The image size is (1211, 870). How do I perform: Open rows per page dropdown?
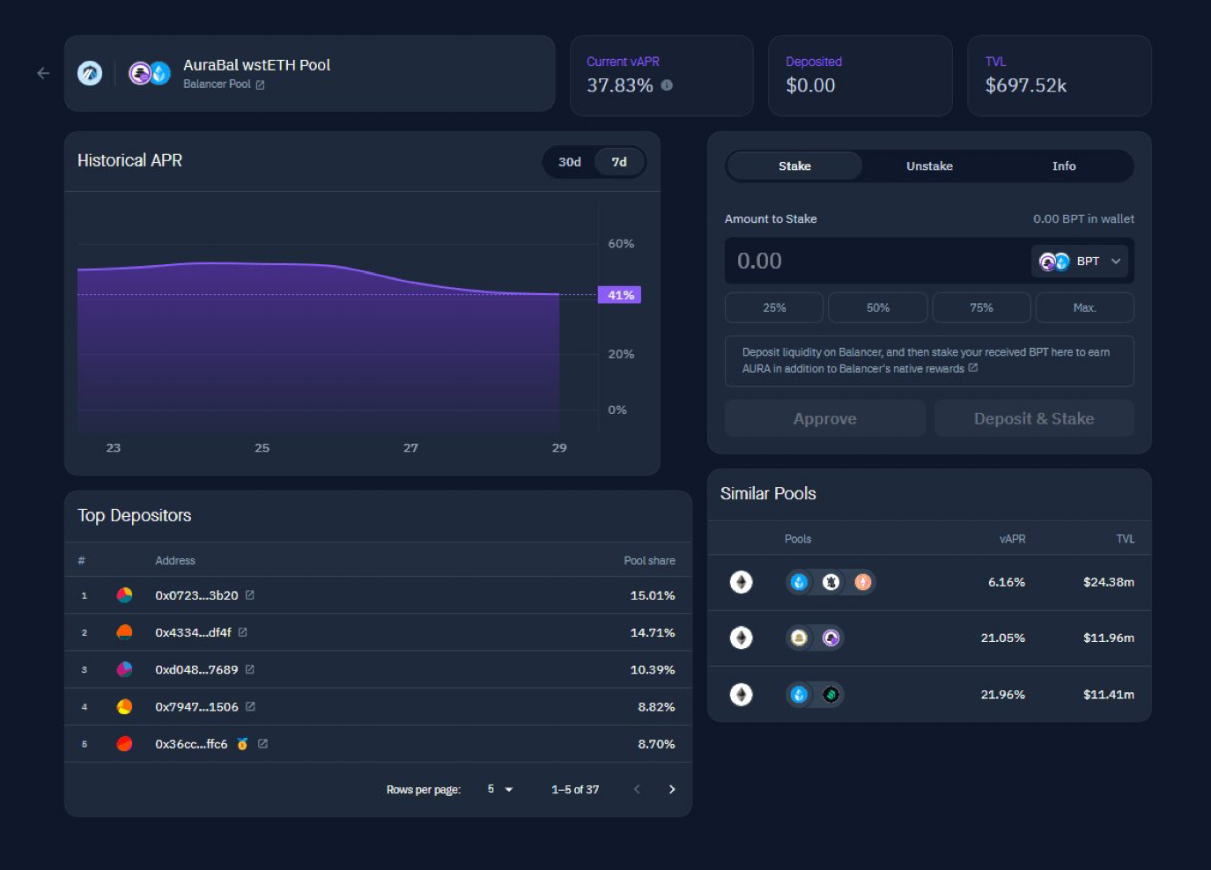point(500,789)
